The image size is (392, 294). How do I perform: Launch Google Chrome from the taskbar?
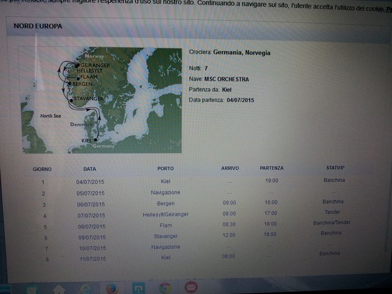[165, 289]
